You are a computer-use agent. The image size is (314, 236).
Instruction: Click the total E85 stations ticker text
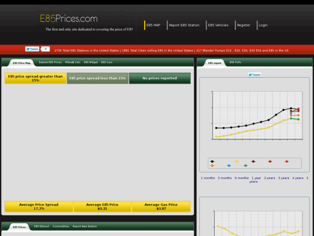tap(86, 50)
